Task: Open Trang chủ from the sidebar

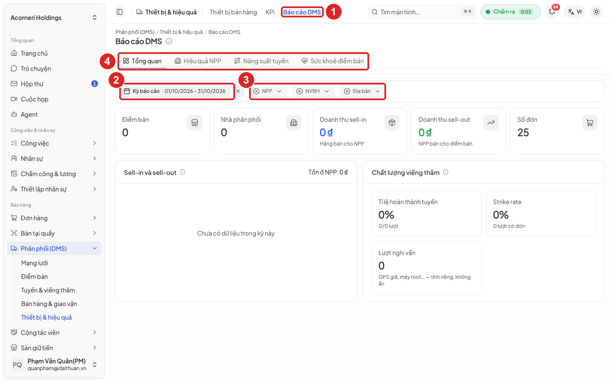Action: pos(54,53)
